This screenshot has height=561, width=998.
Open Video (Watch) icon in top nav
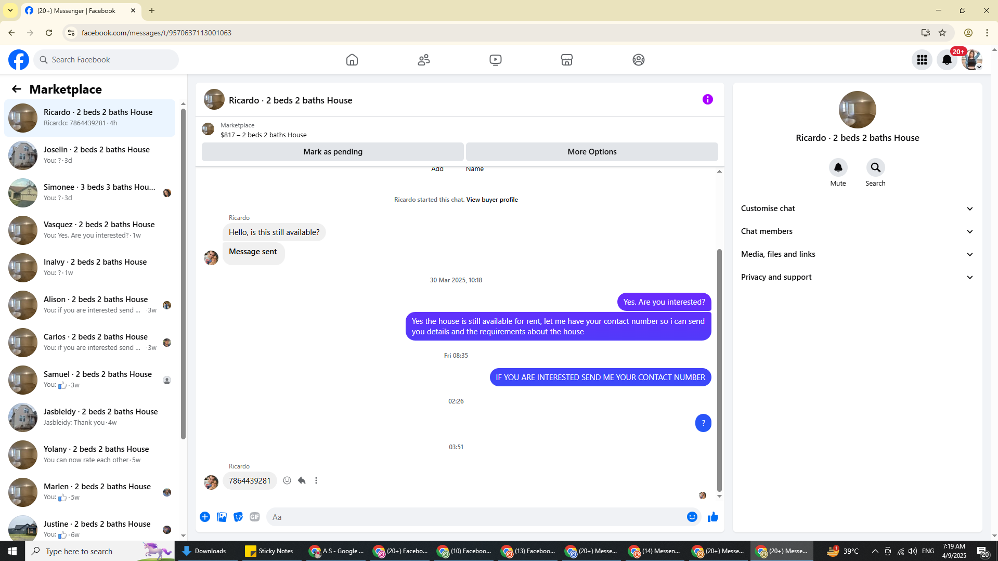(x=496, y=60)
